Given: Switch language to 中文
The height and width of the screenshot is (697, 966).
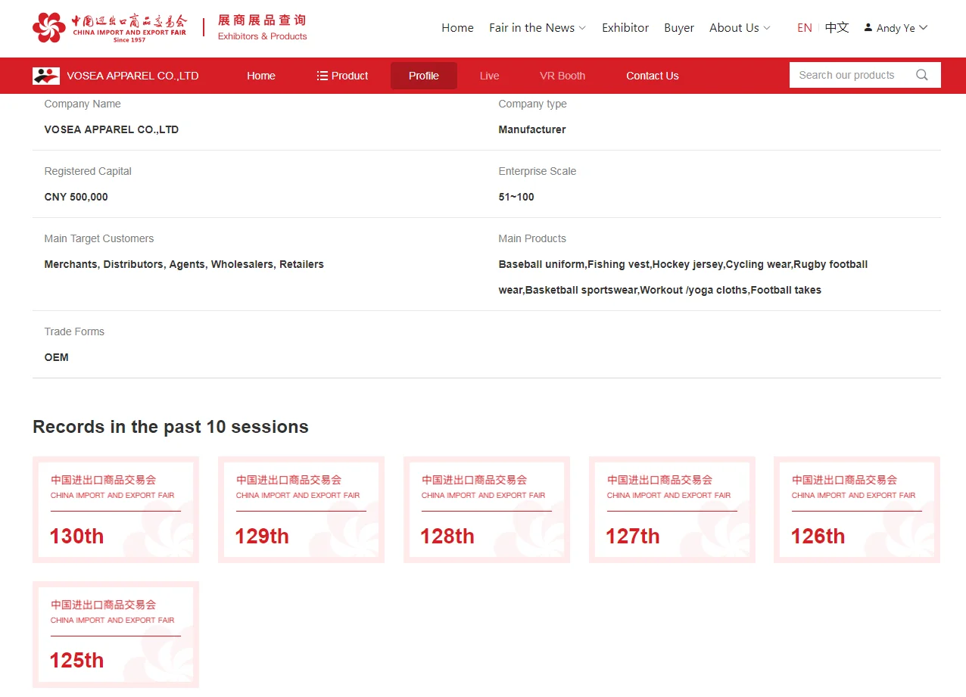Looking at the screenshot, I should [837, 28].
